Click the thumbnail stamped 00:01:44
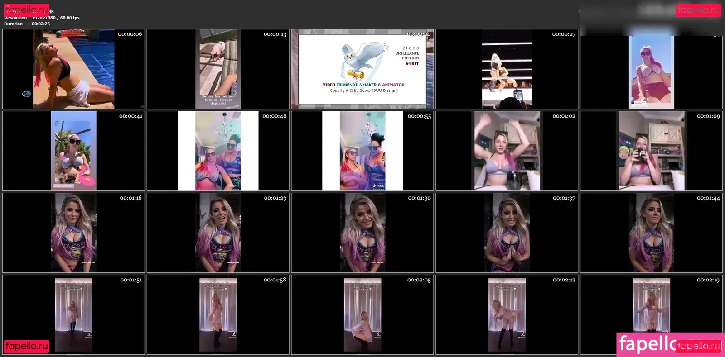 [x=651, y=233]
